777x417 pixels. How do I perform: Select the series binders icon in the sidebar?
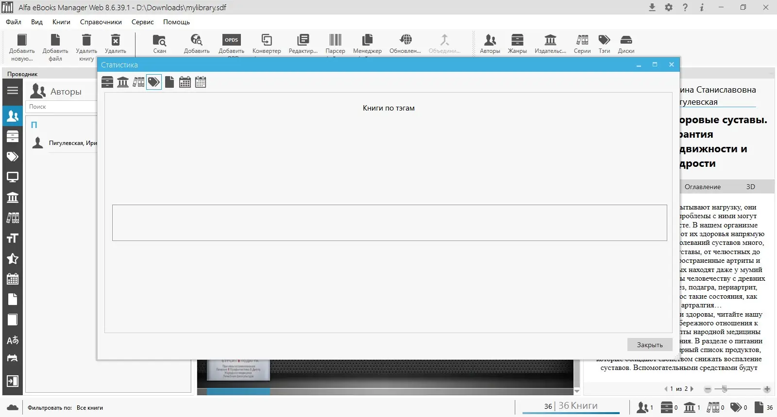13,218
